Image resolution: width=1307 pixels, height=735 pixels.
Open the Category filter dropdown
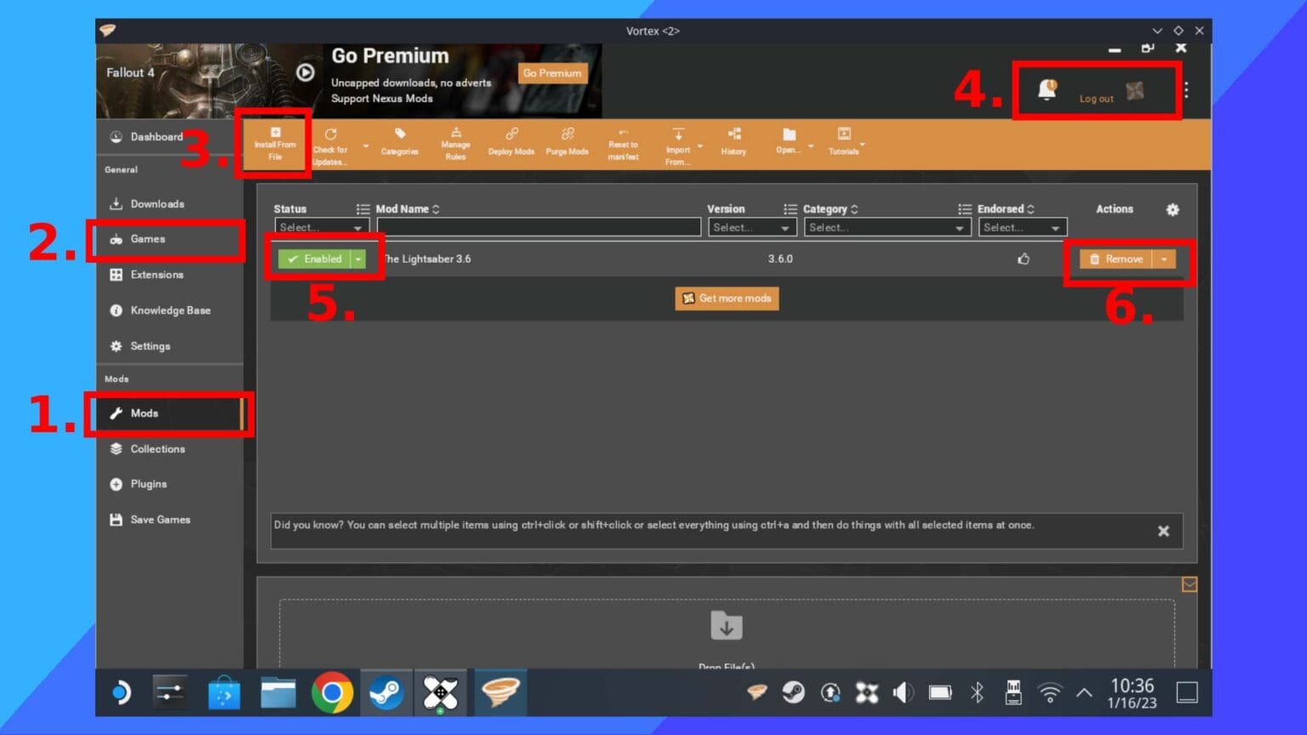886,228
